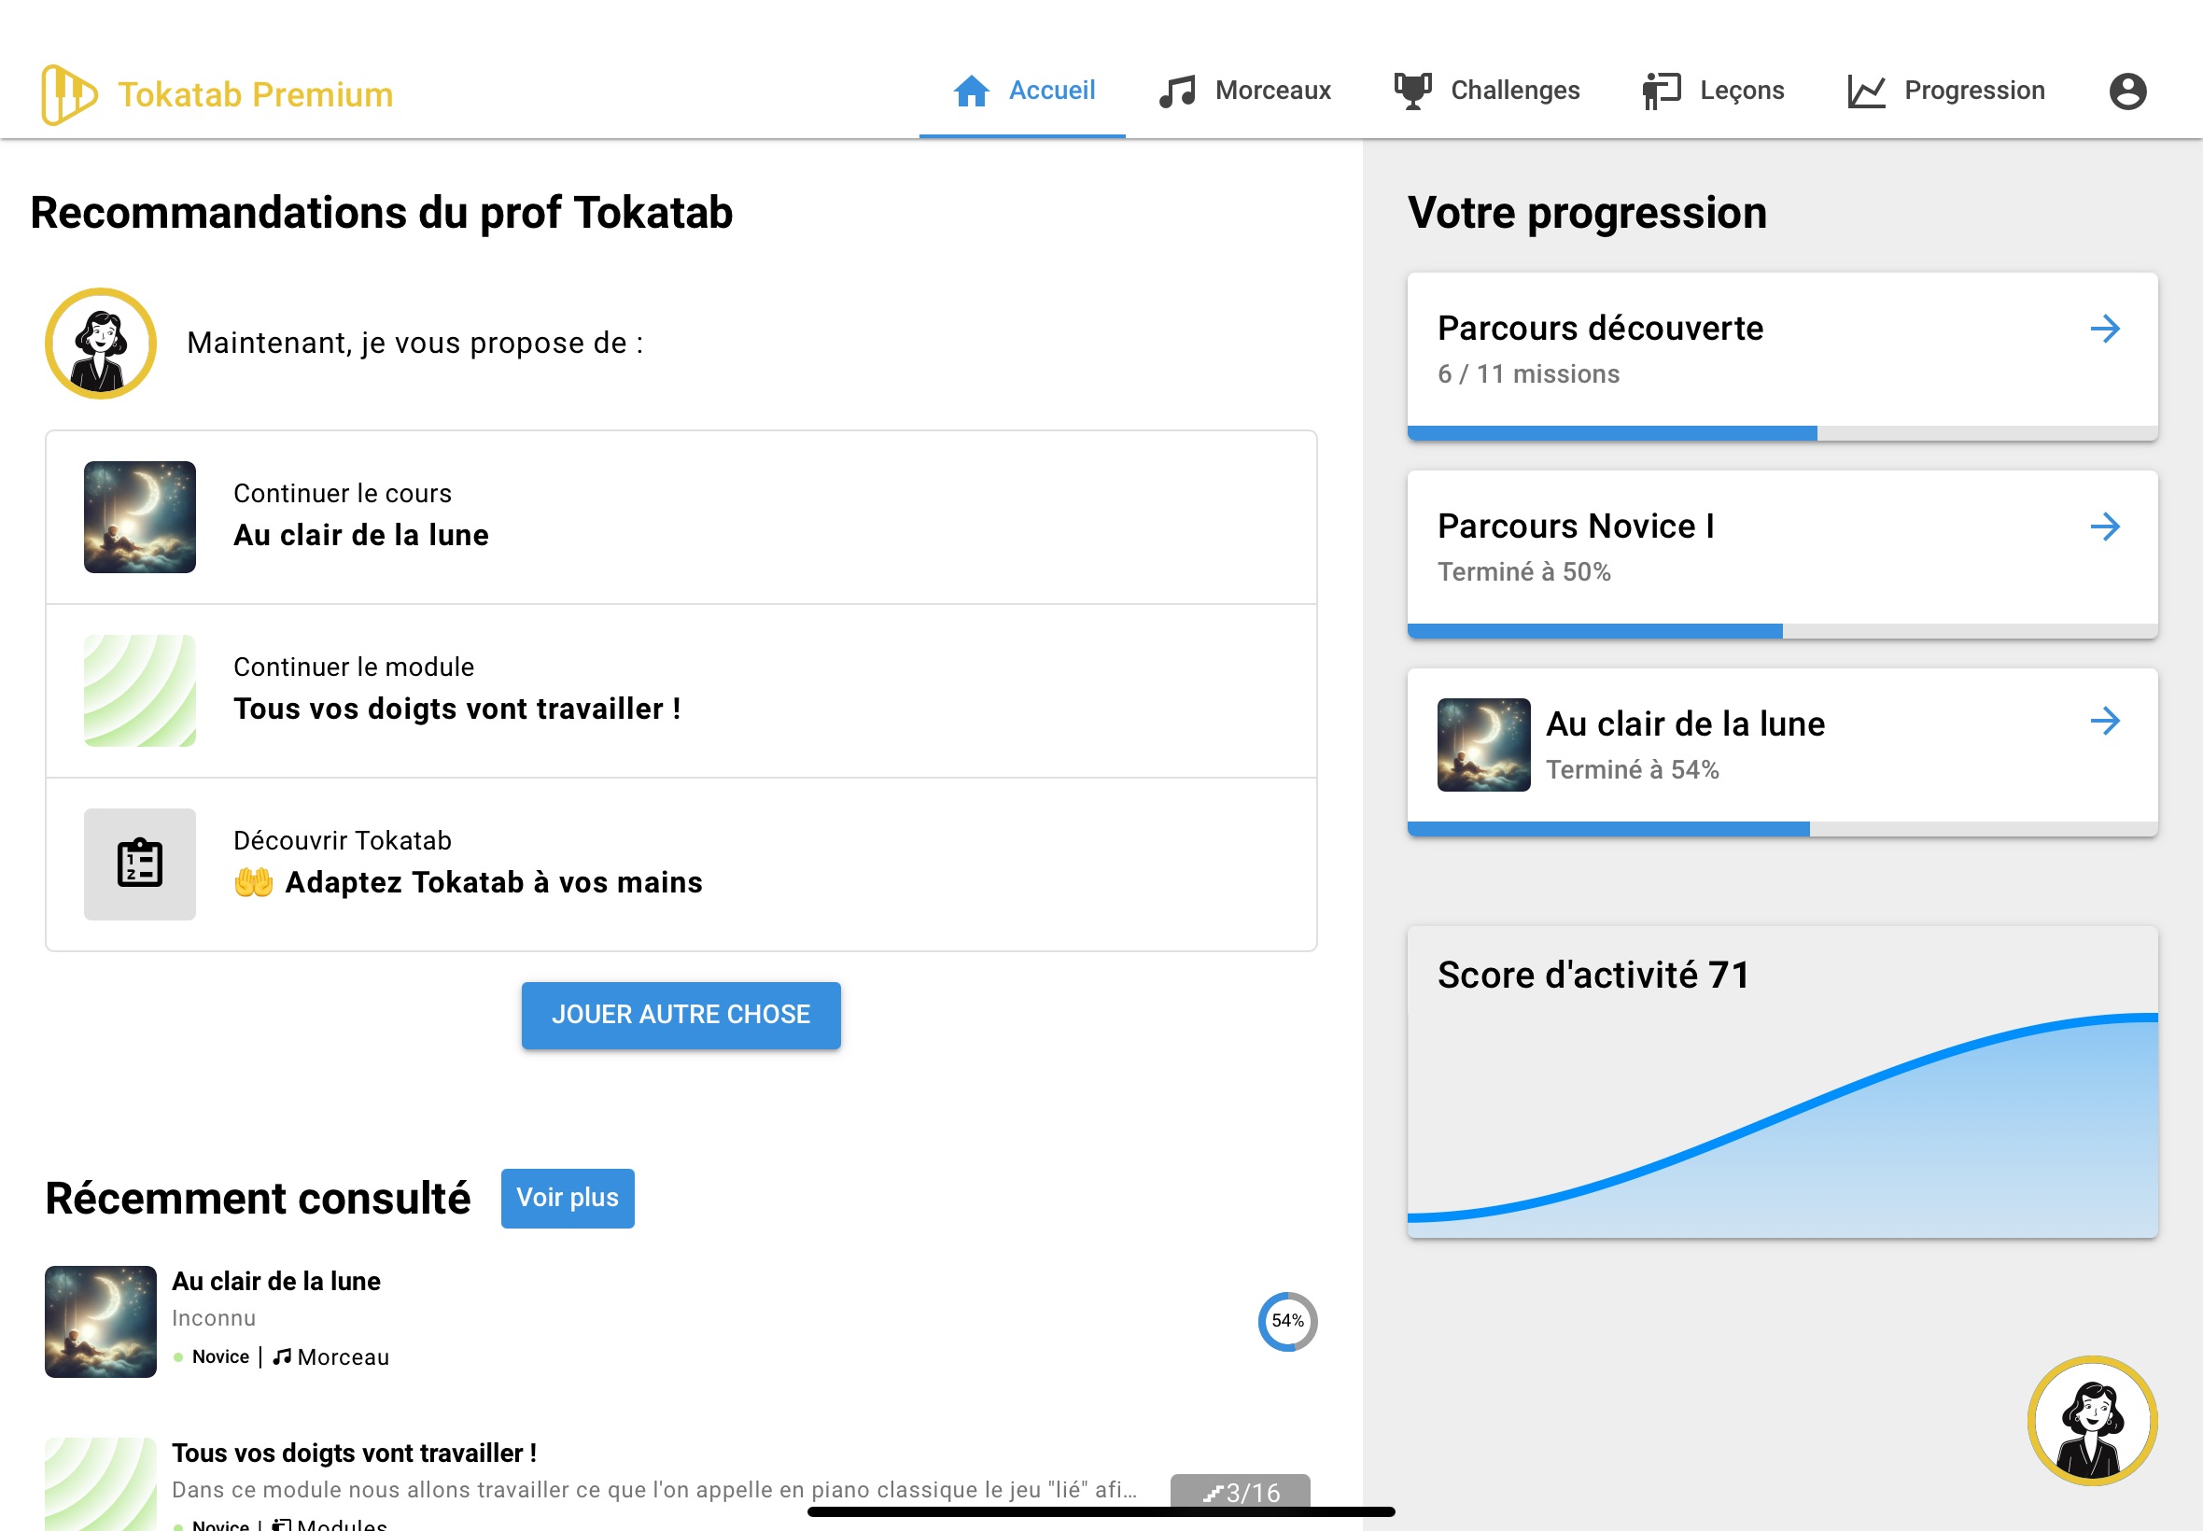
Task: Click the trophy Challenges icon
Action: coord(1411,91)
